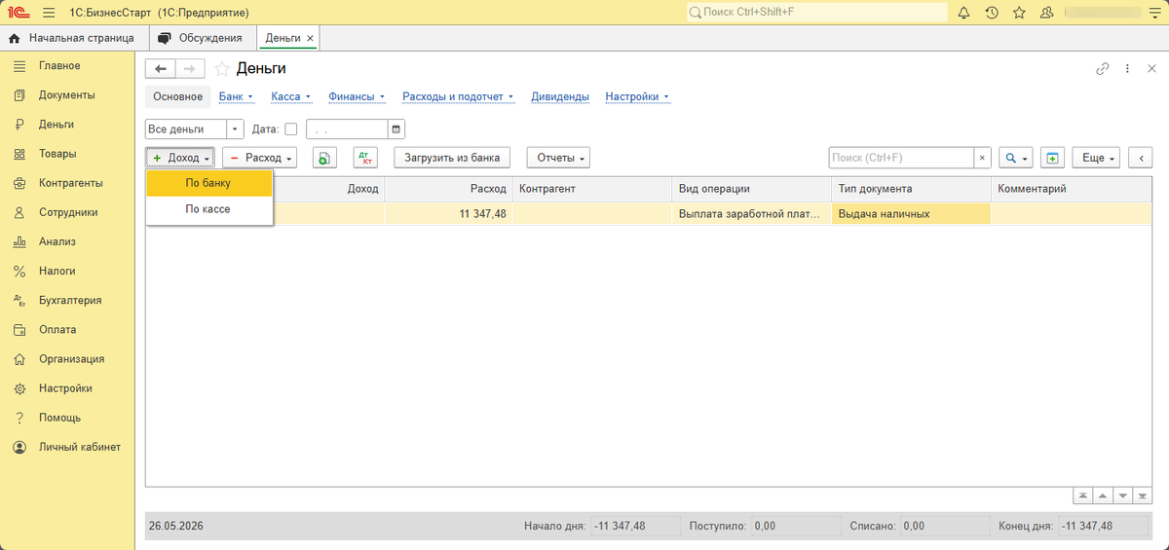
Task: Expand Расходы и подотчет dropdown
Action: [458, 96]
